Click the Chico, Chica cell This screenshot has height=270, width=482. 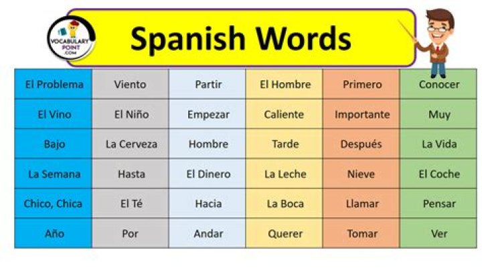pyautogui.click(x=54, y=204)
